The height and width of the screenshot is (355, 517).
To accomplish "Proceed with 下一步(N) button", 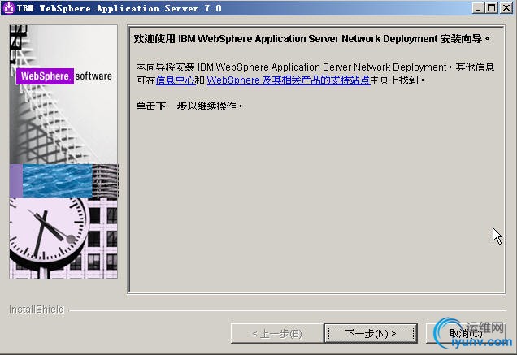I will tap(371, 333).
